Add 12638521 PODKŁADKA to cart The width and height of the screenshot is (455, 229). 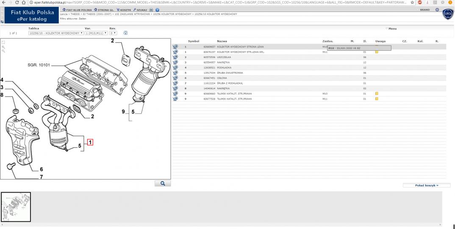[x=175, y=68]
